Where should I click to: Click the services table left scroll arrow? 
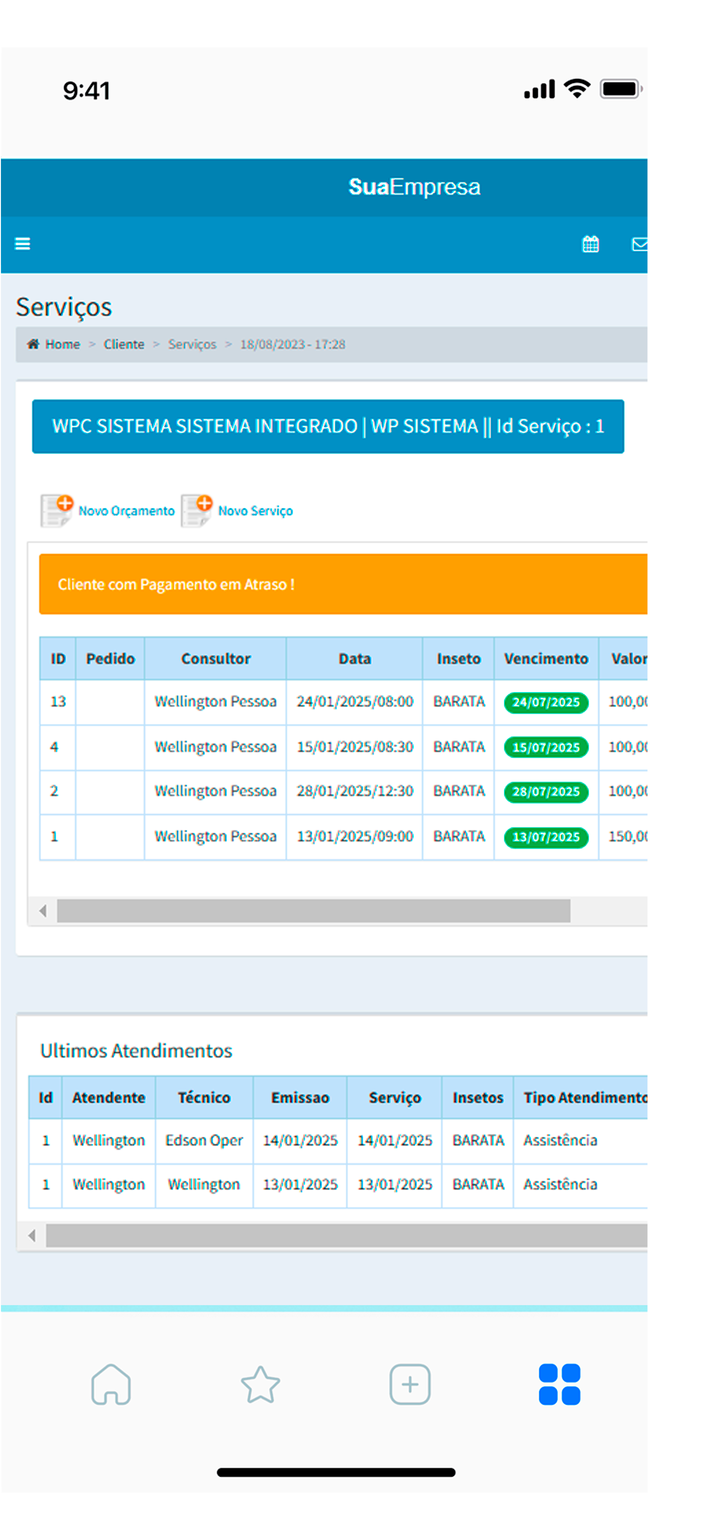(x=43, y=910)
